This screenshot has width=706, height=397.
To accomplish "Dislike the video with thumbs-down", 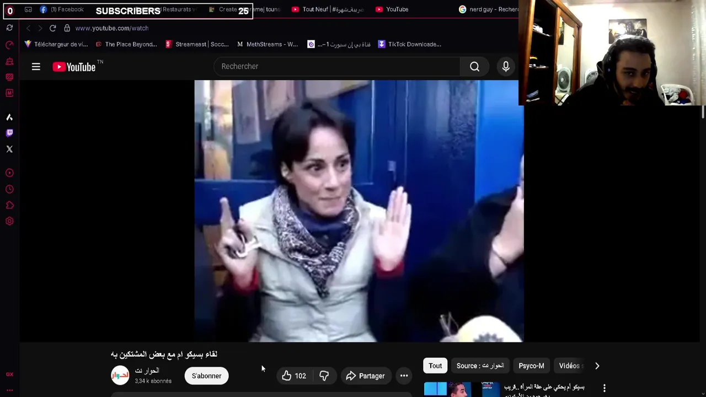I will click(324, 376).
